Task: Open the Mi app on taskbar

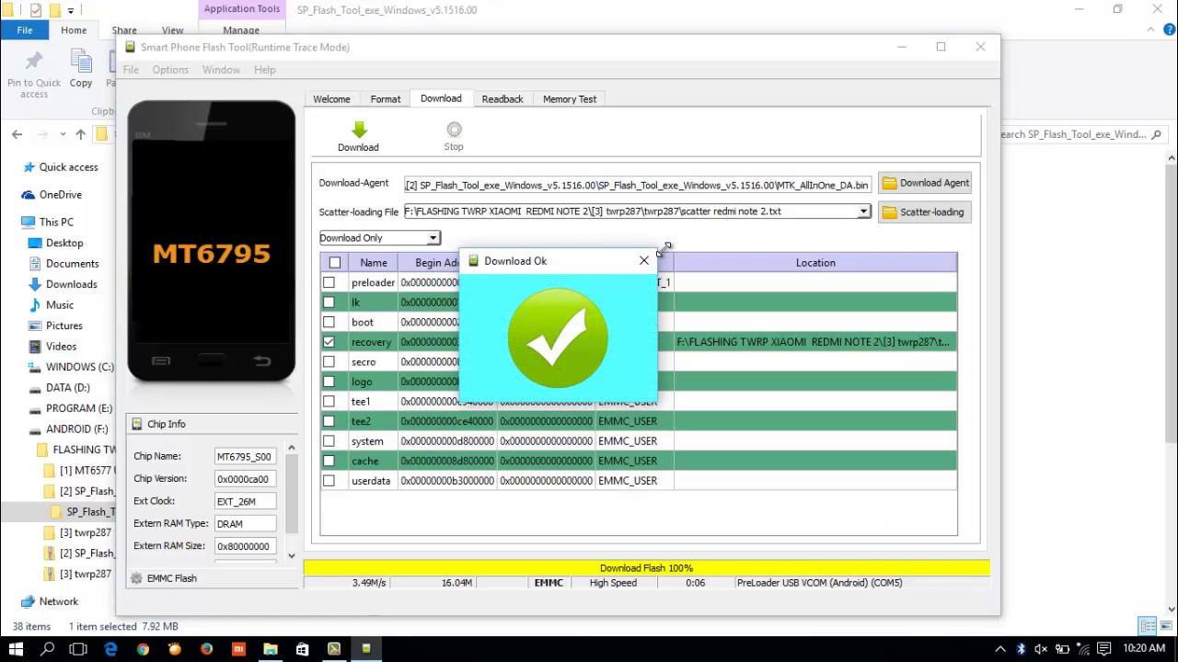Action: [238, 649]
